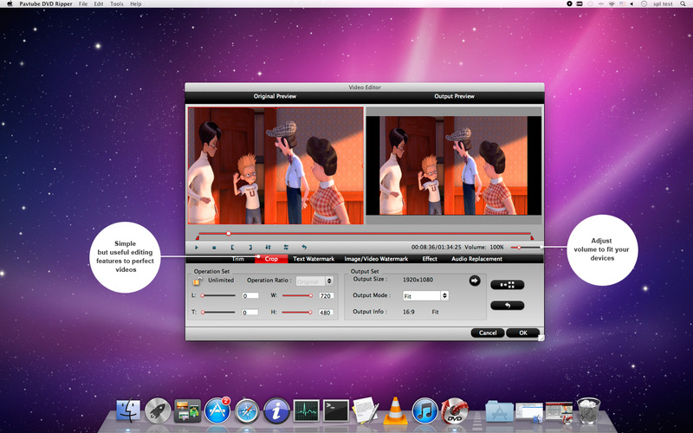The height and width of the screenshot is (433, 693).
Task: Click the Volume slider knob
Action: (x=519, y=248)
